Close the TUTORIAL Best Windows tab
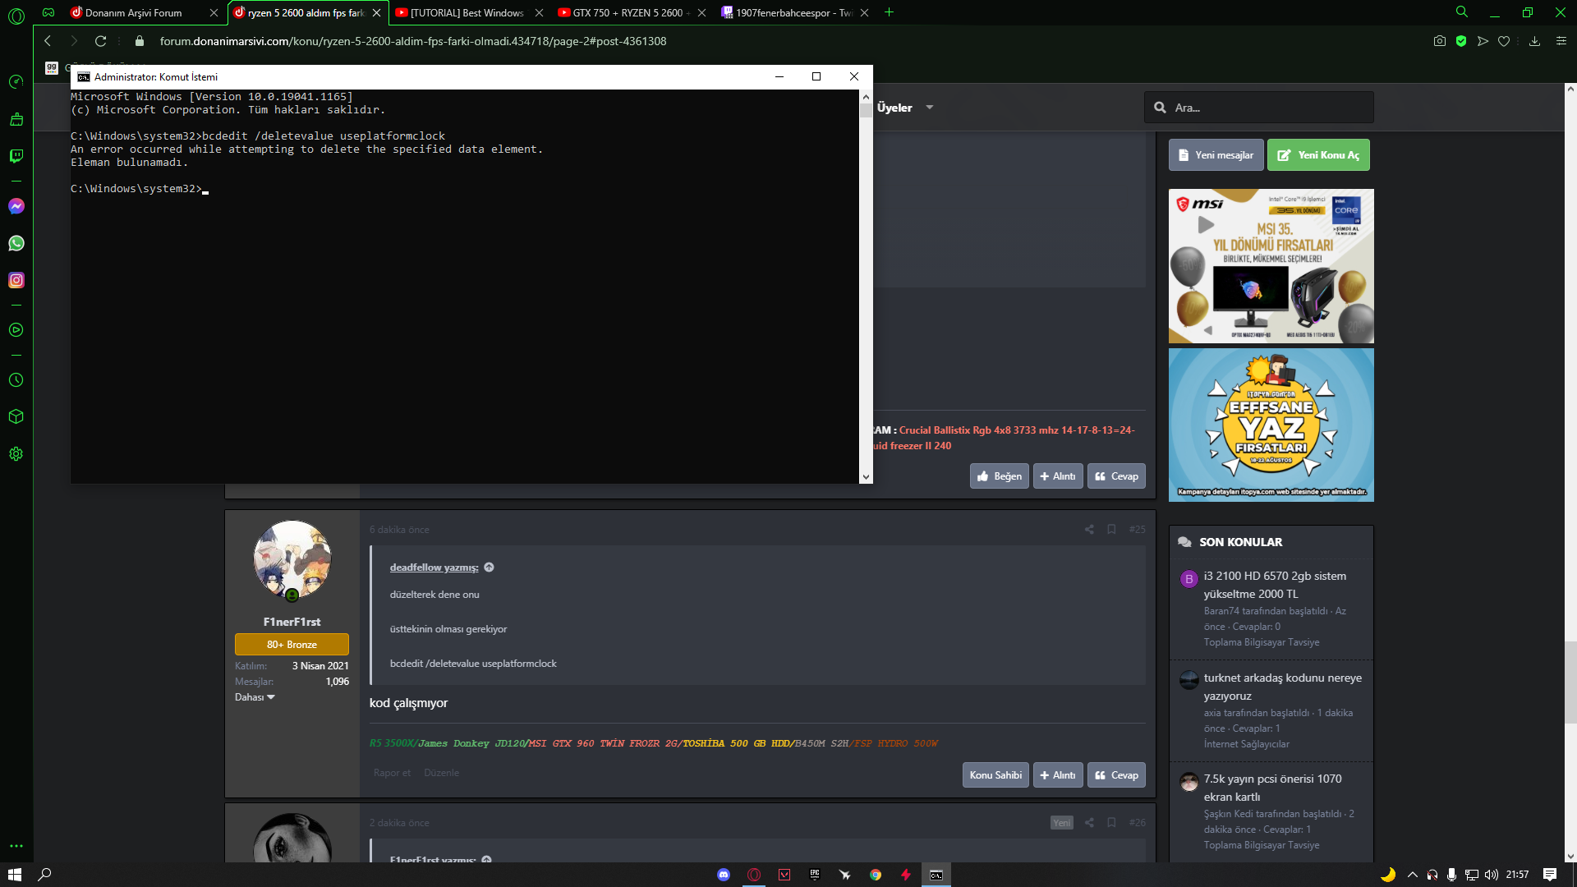This screenshot has width=1577, height=887. tap(539, 12)
